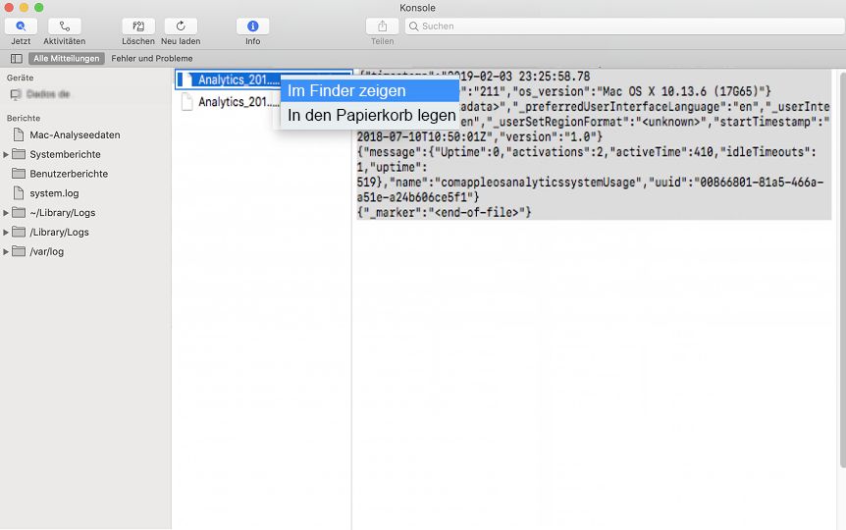The height and width of the screenshot is (530, 846).
Task: Open the Aktivitäten toolbar icon
Action: pos(64,26)
